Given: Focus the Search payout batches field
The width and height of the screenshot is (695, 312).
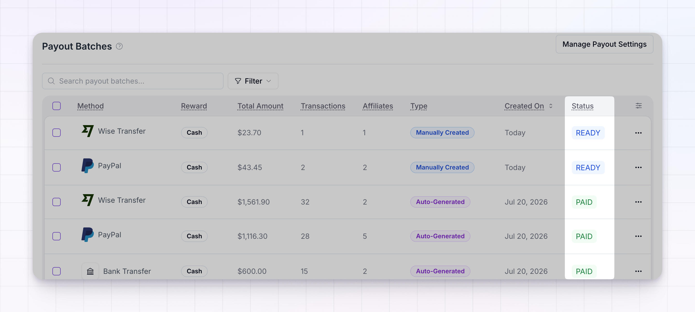Looking at the screenshot, I should click(133, 81).
